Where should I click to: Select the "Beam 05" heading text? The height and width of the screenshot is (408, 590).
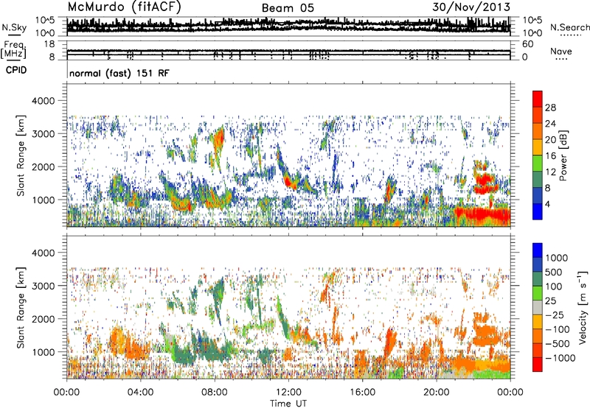click(x=288, y=8)
